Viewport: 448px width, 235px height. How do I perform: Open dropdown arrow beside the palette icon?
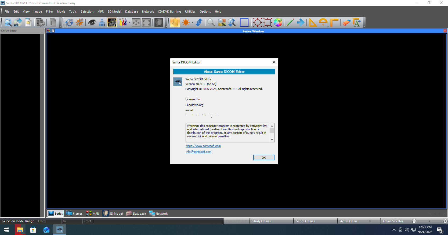(129, 22)
